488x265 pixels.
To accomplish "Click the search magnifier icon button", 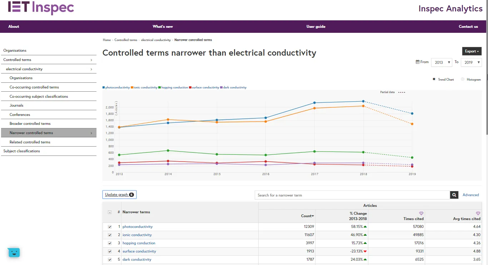I will (454, 195).
